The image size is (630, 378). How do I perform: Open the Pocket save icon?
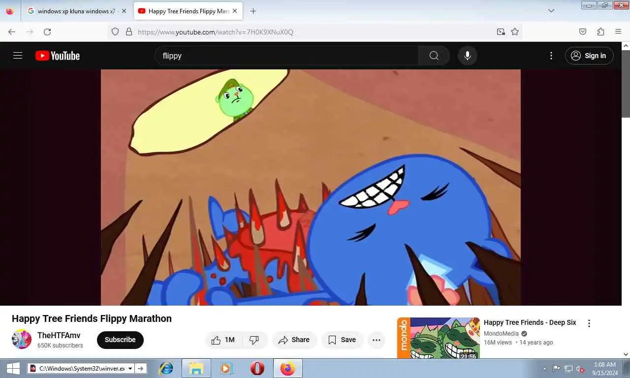pos(583,31)
